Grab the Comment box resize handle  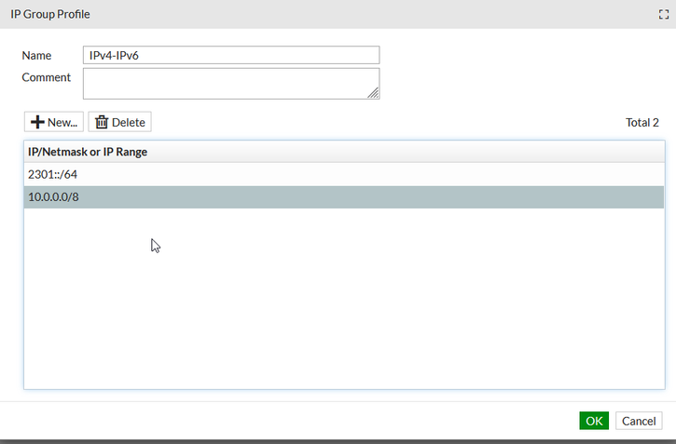coord(373,93)
